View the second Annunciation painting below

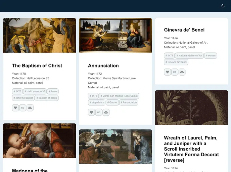[115, 147]
